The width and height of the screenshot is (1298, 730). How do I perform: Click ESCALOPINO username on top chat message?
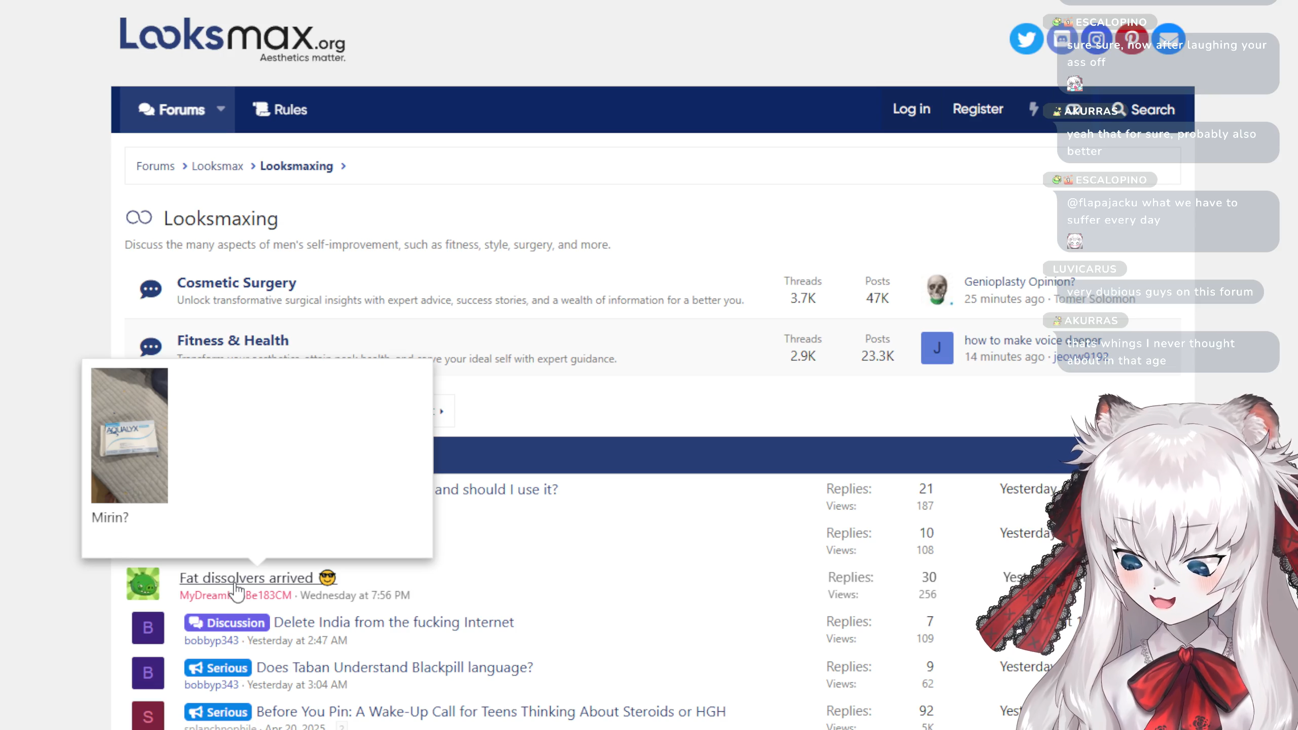pos(1111,22)
